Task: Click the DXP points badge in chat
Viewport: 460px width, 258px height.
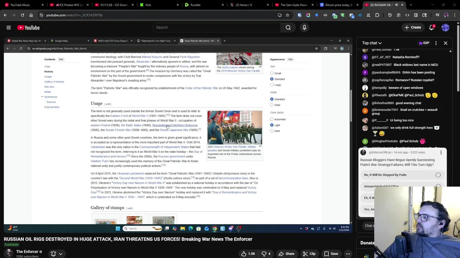Action: (424, 43)
